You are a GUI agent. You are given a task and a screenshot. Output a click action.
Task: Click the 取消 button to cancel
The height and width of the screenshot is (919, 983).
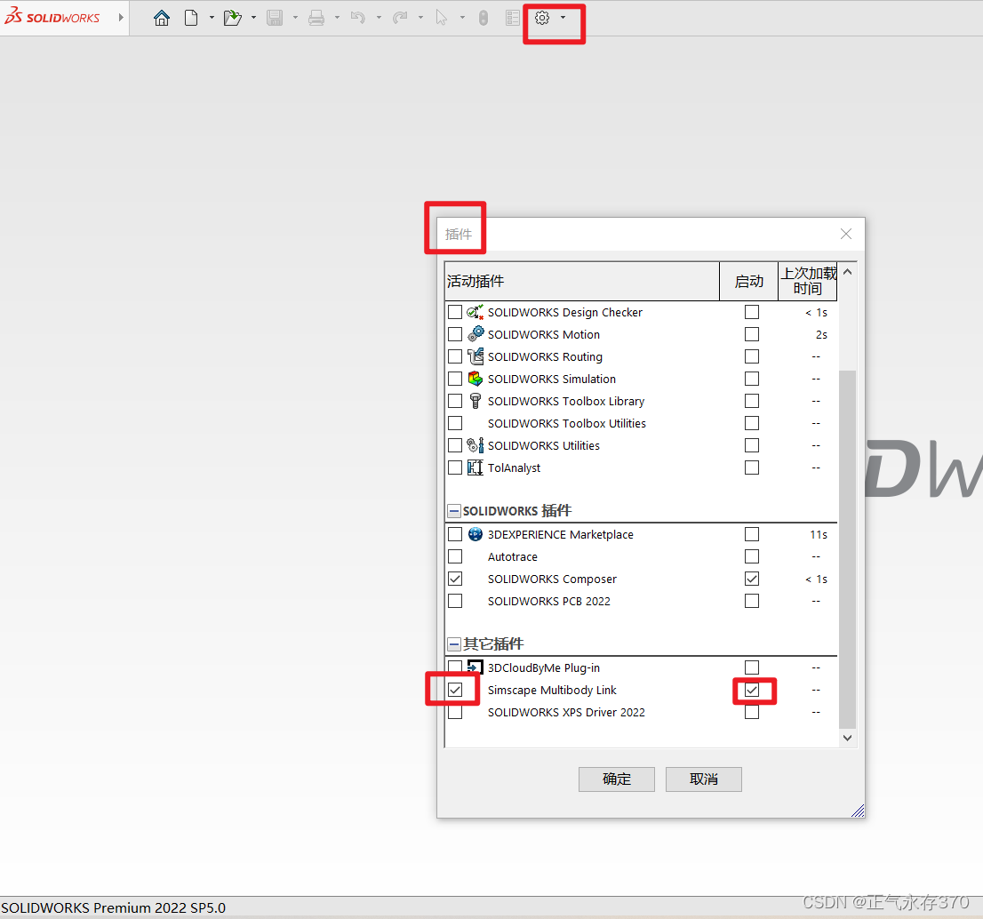pos(703,779)
